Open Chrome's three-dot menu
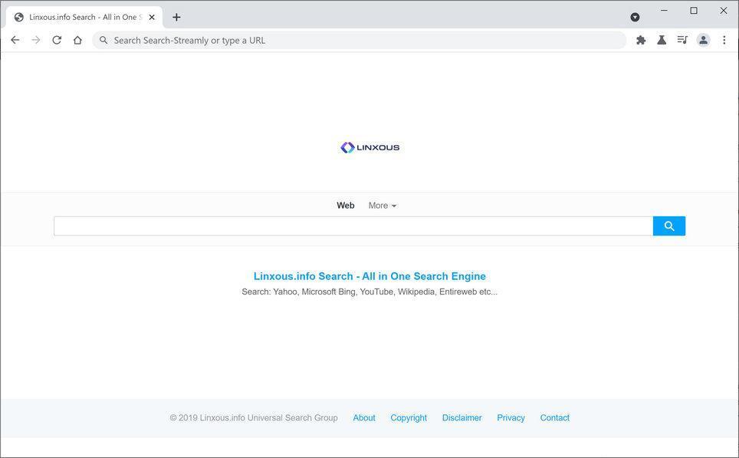 724,40
